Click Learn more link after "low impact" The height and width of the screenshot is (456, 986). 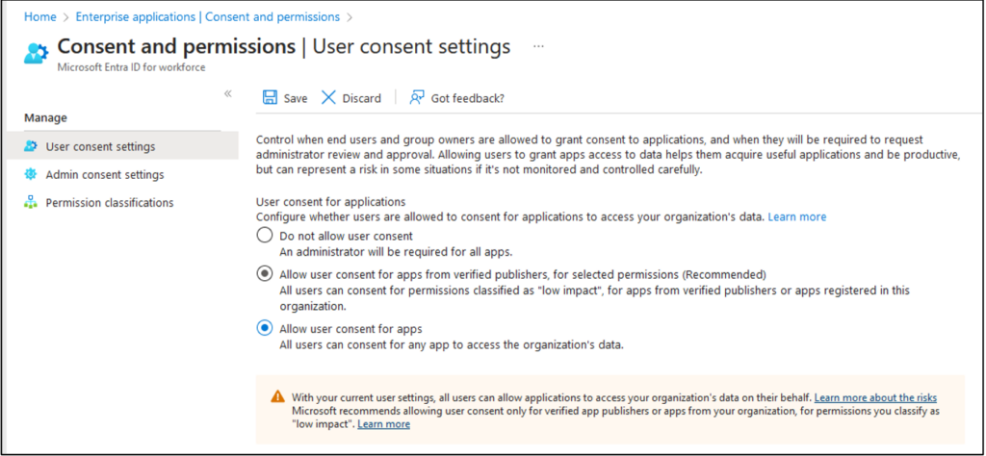[x=383, y=424]
